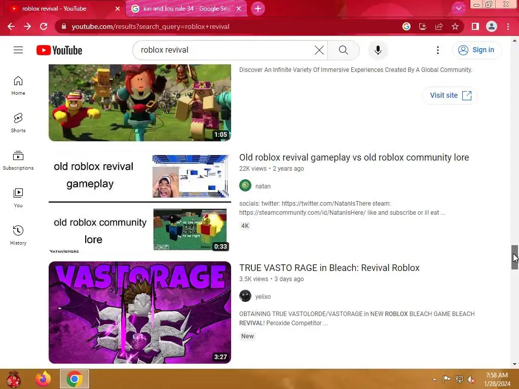Open a new browser tab

pyautogui.click(x=258, y=9)
